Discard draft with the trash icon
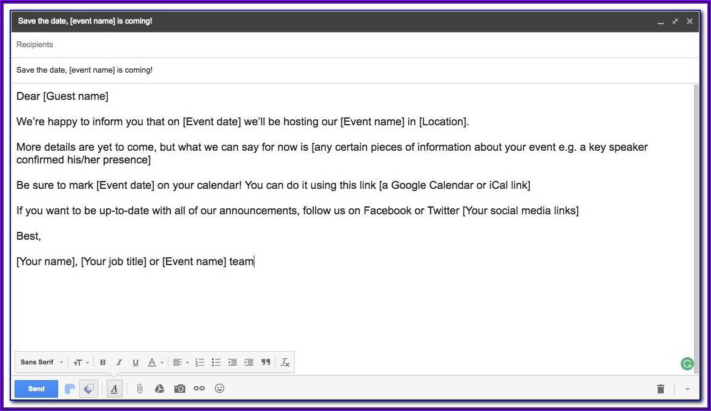This screenshot has height=411, width=711. [x=661, y=389]
